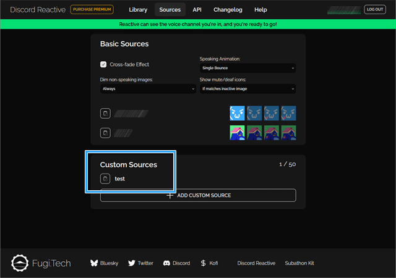Select the first bright blue face thumbnail
Screen dimensions: 396x278
click(x=237, y=113)
